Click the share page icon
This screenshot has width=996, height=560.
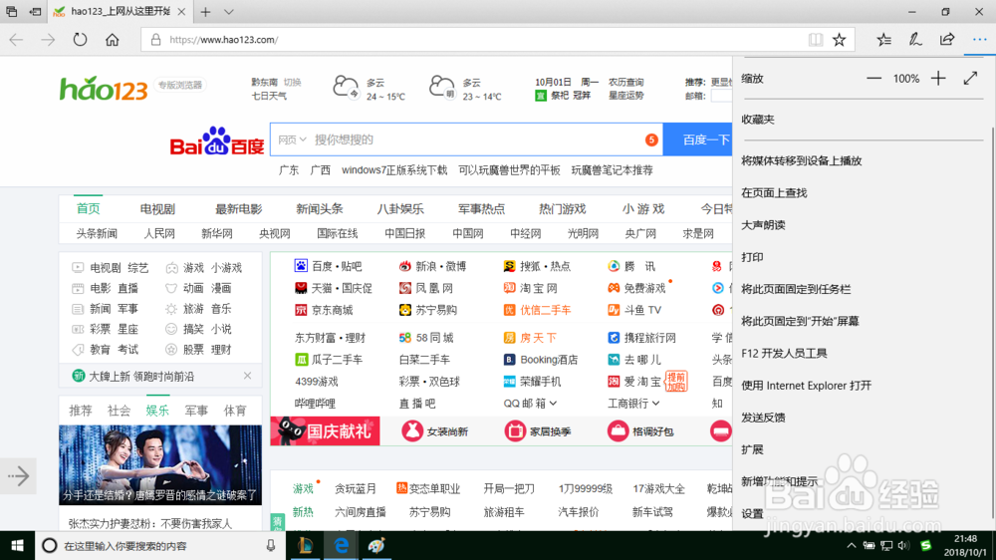pyautogui.click(x=947, y=40)
